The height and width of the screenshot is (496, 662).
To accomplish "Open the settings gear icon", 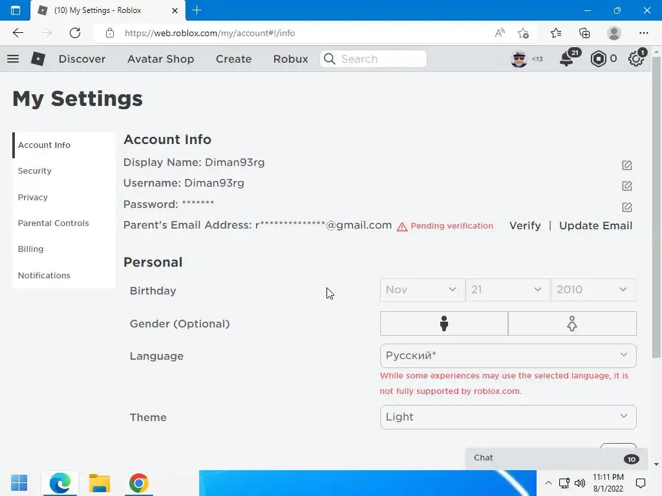I will pyautogui.click(x=636, y=59).
